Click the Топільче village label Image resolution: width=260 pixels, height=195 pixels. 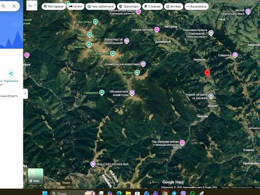coord(199,60)
